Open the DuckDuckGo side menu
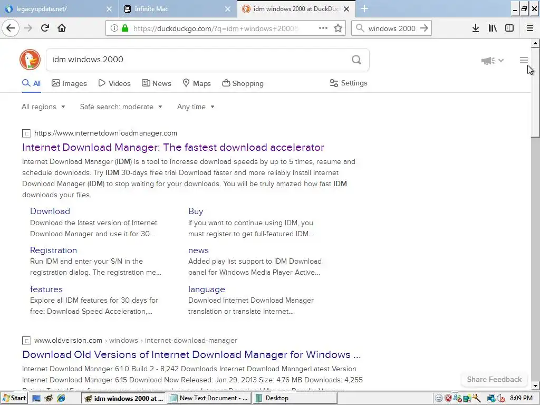Viewport: 540px width, 405px height. pos(524,60)
